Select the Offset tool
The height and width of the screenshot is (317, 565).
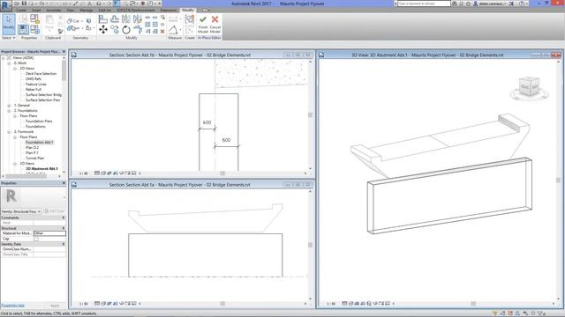[115, 19]
